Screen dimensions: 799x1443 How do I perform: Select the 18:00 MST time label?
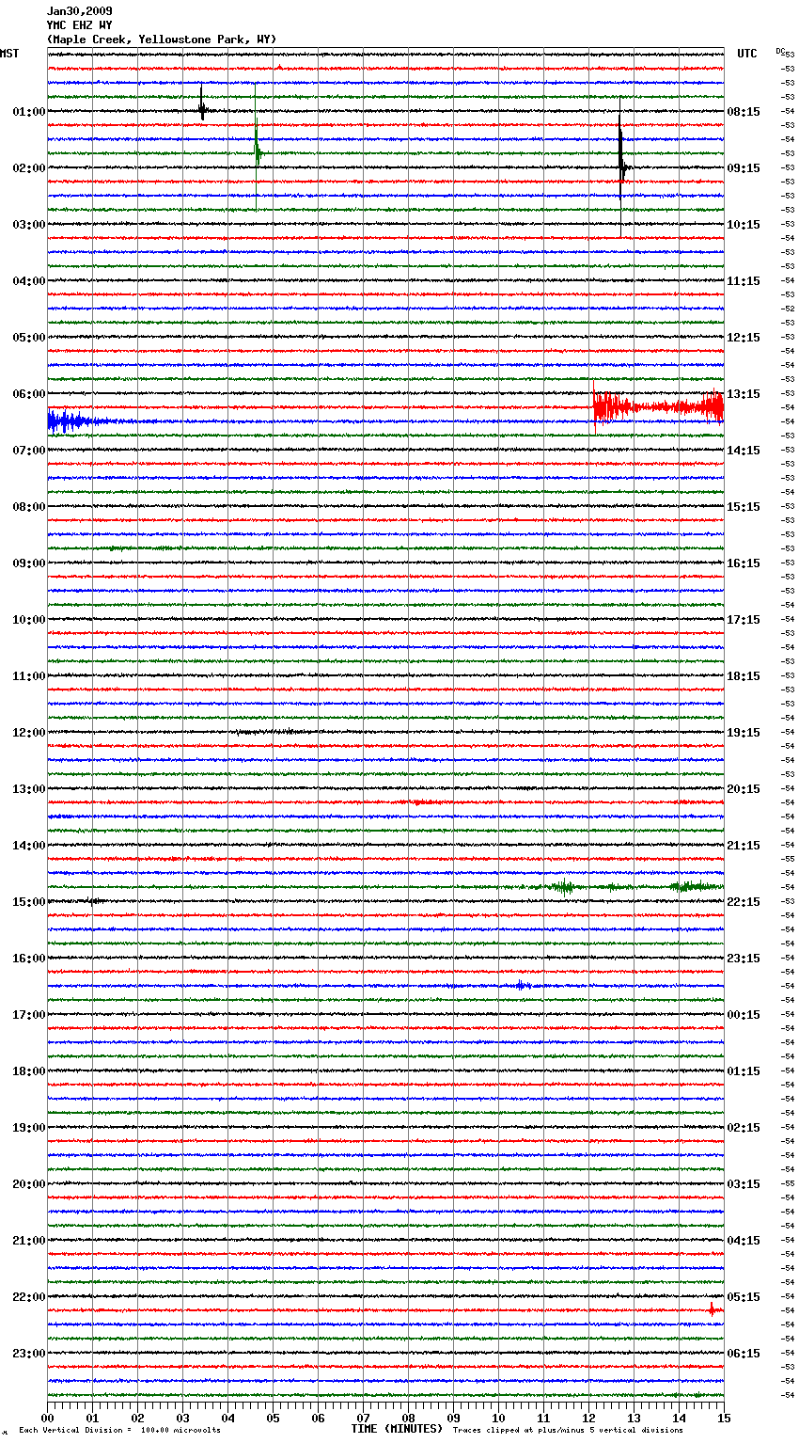click(29, 1071)
